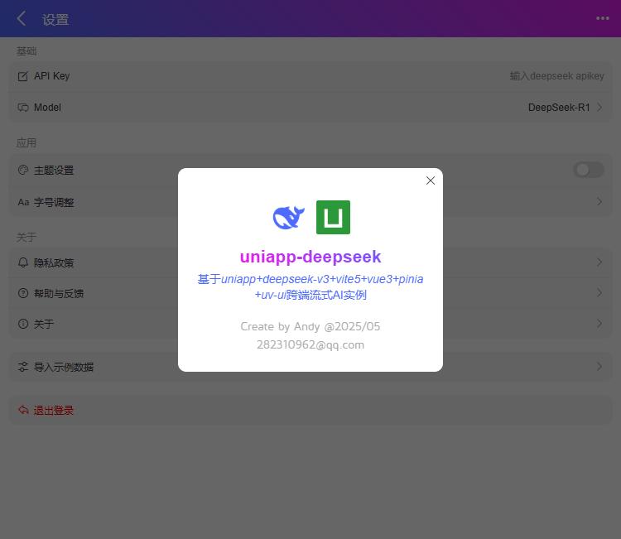621x539 pixels.
Task: Click the 282310962@qq.com email text
Action: pyautogui.click(x=310, y=344)
